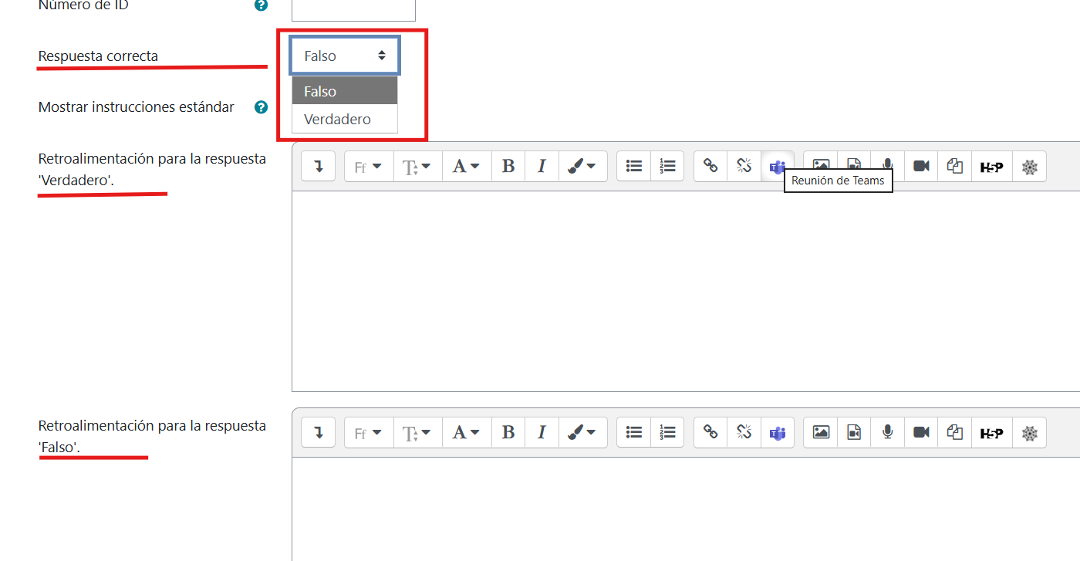Click Bold in the Verdadero feedback toolbar

(508, 166)
